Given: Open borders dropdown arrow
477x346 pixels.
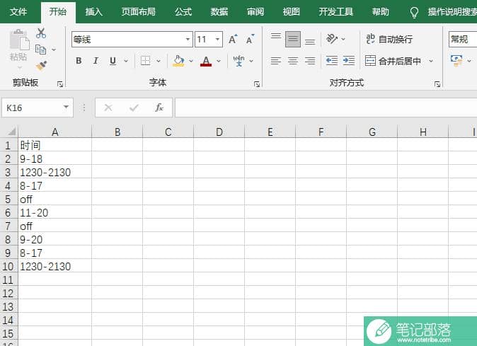Looking at the screenshot, I should point(159,61).
